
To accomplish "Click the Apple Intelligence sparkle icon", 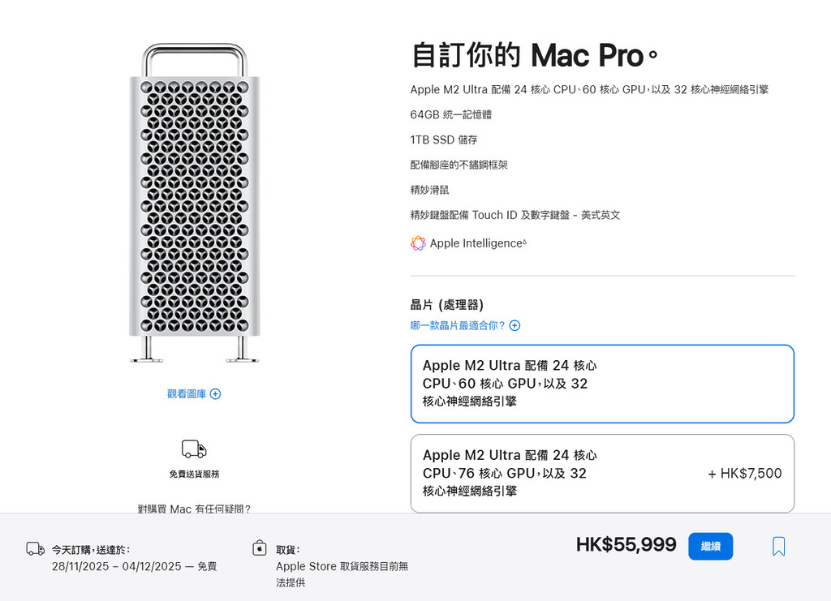I will pos(417,243).
